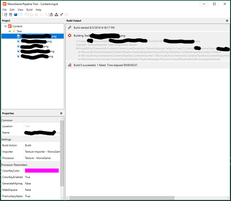Screen dimensions: 231x201
Task: Click the Open project toolbar icon
Action: tap(10, 14)
